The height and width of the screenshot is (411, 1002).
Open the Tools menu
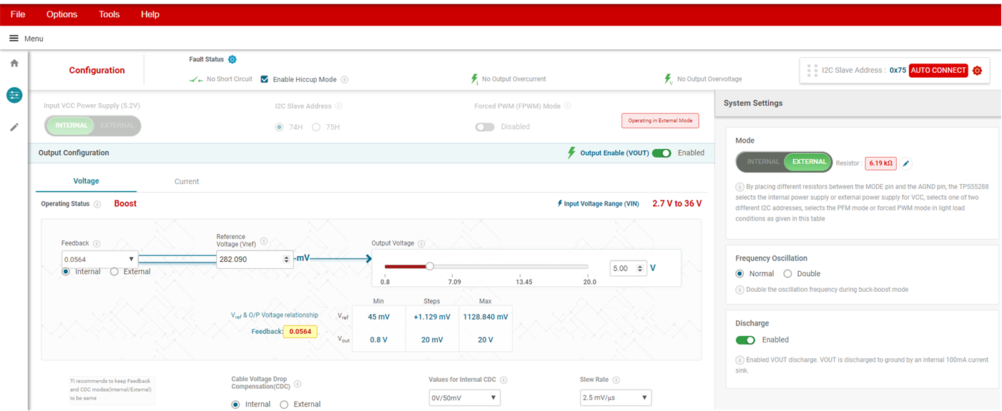109,14
